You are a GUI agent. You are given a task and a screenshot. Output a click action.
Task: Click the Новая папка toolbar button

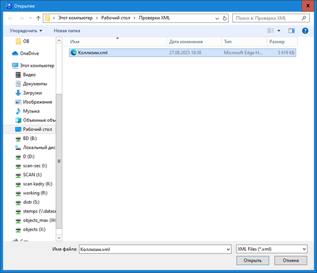click(x=67, y=31)
